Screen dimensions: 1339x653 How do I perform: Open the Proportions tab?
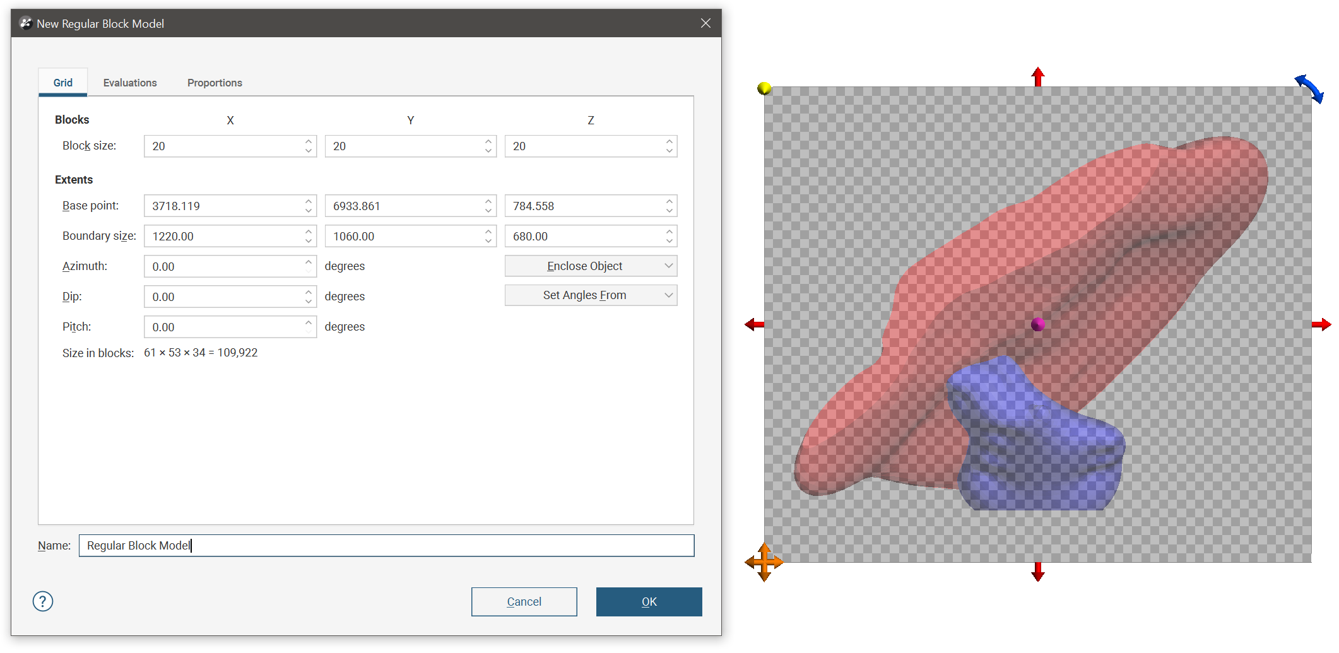click(x=215, y=83)
